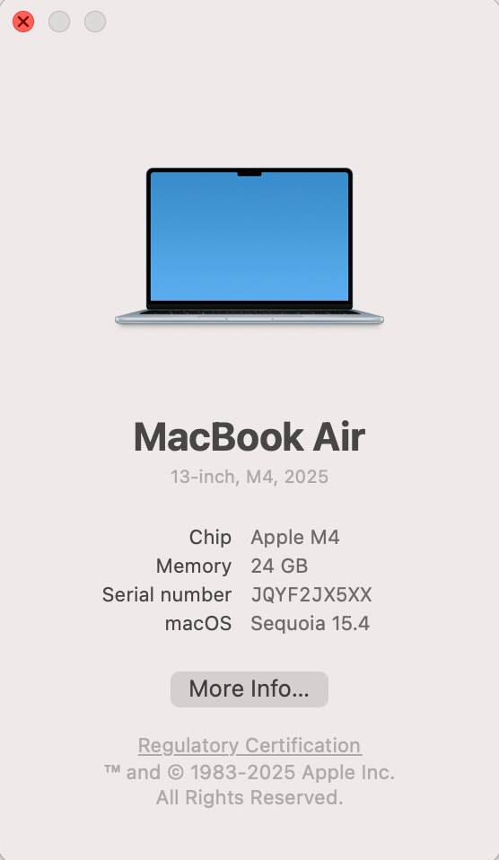Viewport: 499px width, 860px height.
Task: Click the macOS version Sequoia 15.4
Action: [311, 624]
